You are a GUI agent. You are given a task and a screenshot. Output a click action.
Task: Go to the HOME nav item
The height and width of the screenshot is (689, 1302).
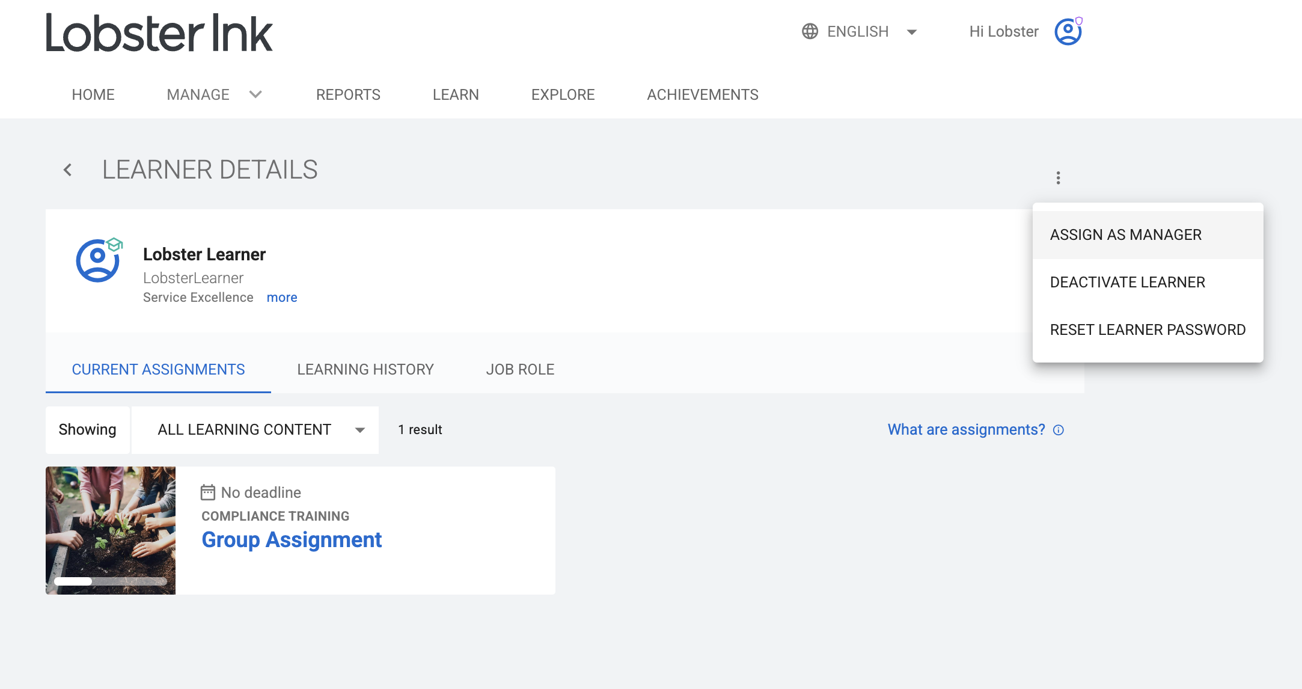click(93, 94)
